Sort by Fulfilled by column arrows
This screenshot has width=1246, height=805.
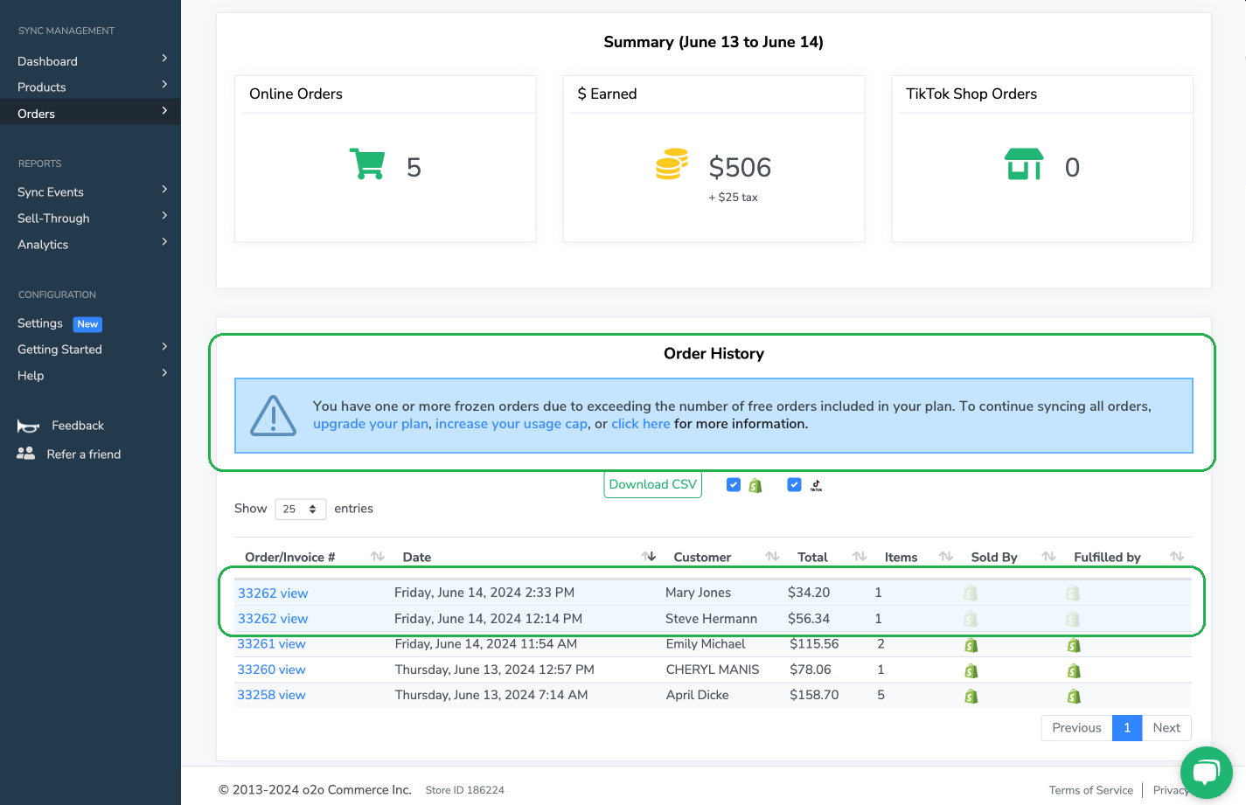(x=1177, y=556)
